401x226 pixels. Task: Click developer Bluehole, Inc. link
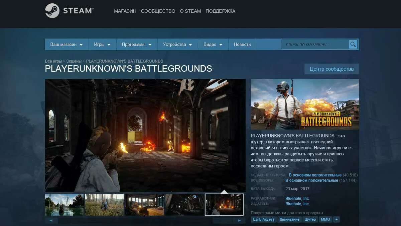(297, 199)
